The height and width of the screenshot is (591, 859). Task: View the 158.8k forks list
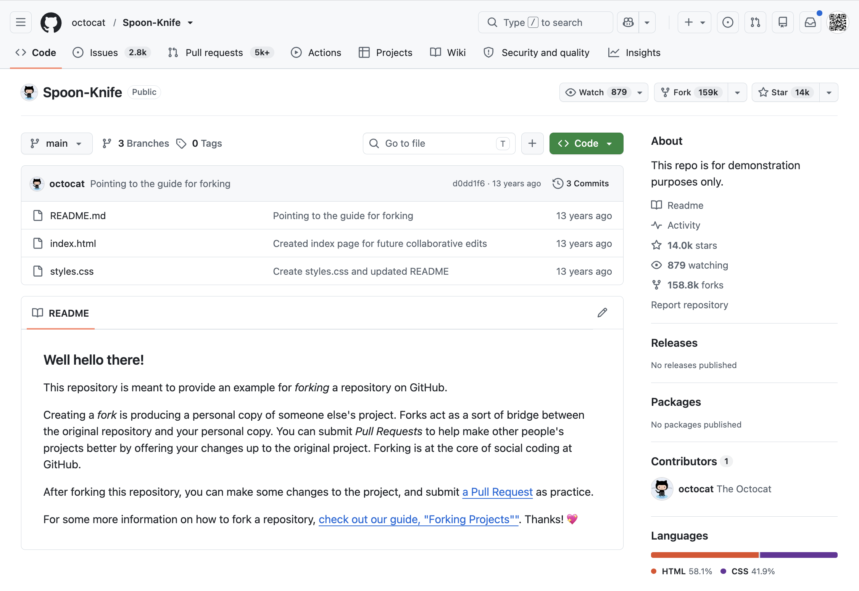coord(688,285)
